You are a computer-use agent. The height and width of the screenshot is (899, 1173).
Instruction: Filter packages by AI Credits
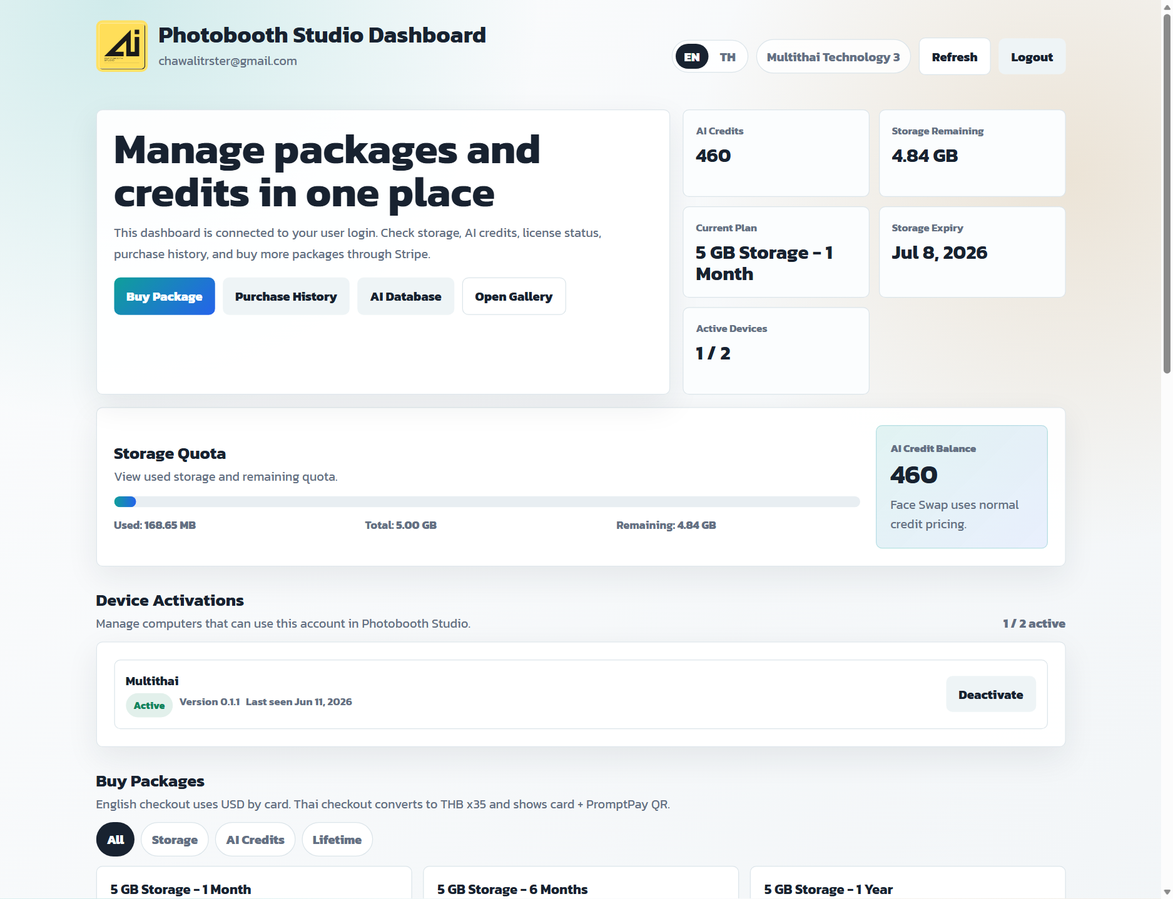[x=255, y=840]
